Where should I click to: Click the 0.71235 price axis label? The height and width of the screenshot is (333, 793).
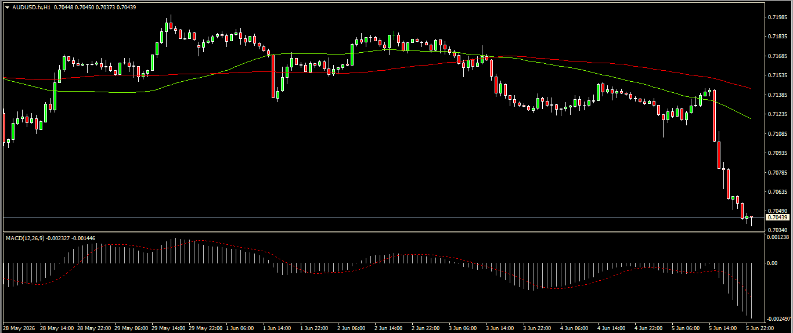pyautogui.click(x=777, y=114)
